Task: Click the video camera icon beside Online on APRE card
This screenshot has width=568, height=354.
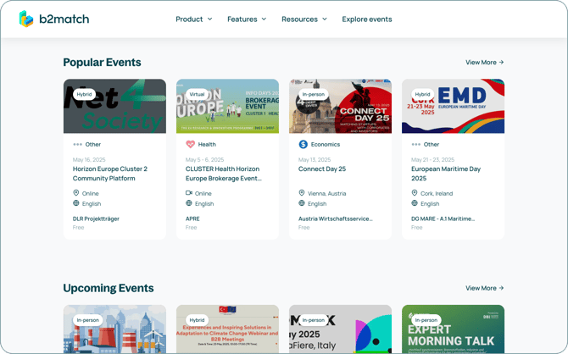Action: click(189, 193)
